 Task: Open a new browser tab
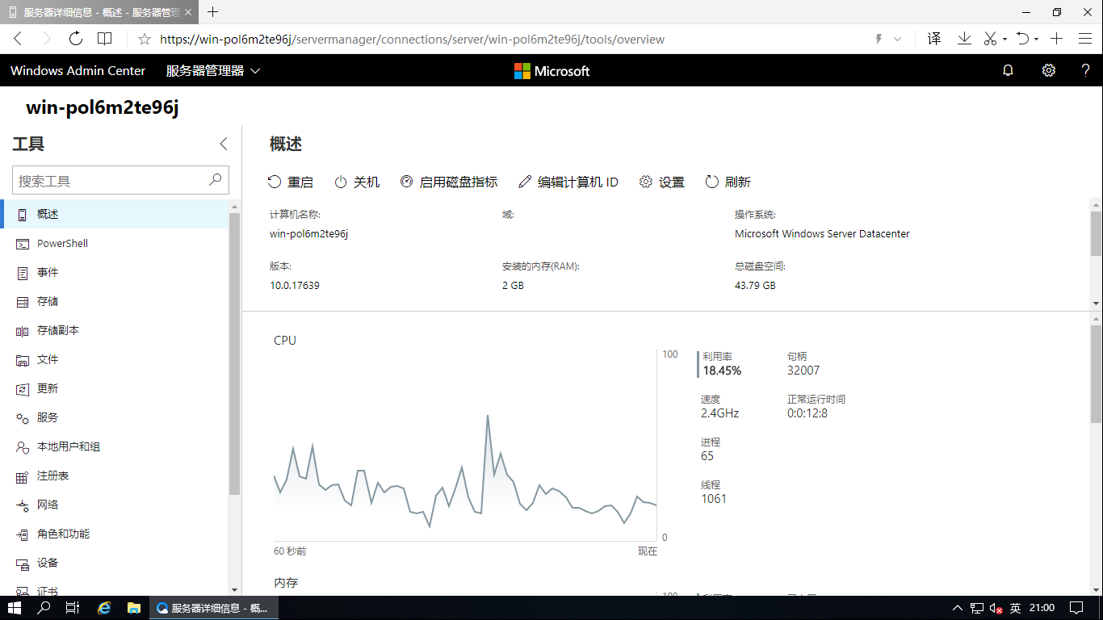(213, 12)
